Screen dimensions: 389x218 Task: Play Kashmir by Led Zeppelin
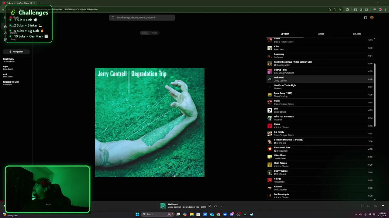[320, 188]
